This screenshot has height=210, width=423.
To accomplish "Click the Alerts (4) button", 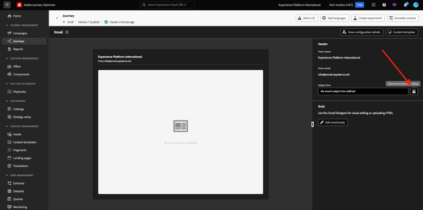I will pyautogui.click(x=307, y=18).
